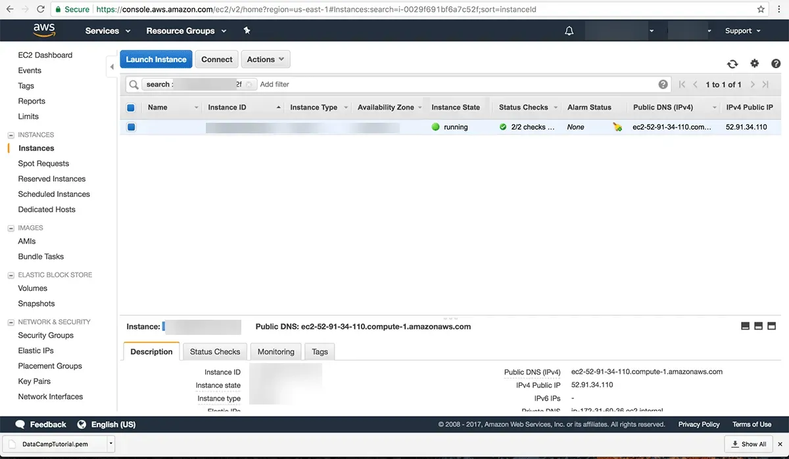
Task: Click the Feedback speech bubble icon
Action: click(20, 424)
